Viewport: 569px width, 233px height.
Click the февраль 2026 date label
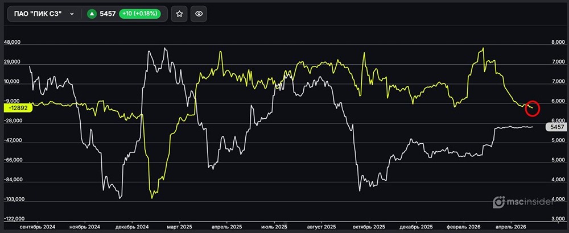click(464, 227)
